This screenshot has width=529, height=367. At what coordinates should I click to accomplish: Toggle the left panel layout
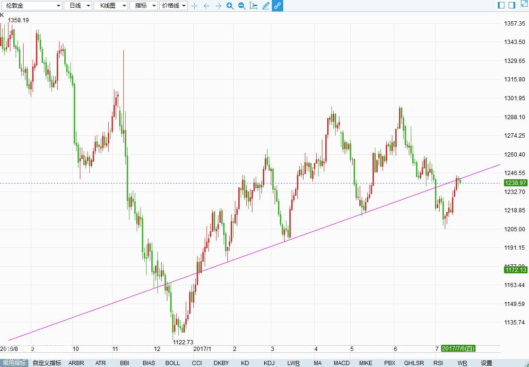[501, 5]
